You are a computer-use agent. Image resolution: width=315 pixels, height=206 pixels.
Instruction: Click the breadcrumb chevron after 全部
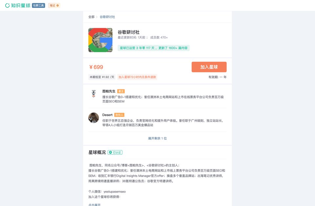pyautogui.click(x=97, y=17)
